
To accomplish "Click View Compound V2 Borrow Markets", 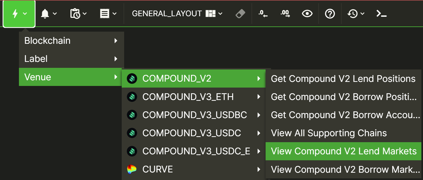I will coord(343,169).
